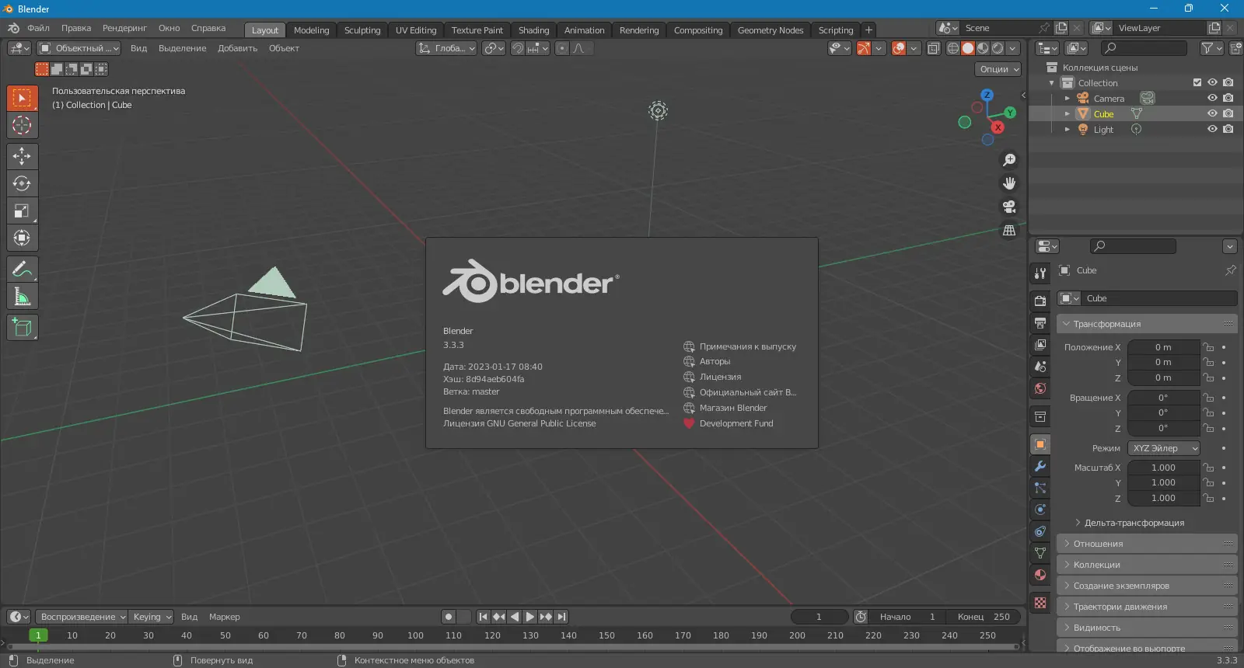Viewport: 1244px width, 668px height.
Task: Toggle the Collection exclude checkbox in outliner
Action: coord(1197,82)
